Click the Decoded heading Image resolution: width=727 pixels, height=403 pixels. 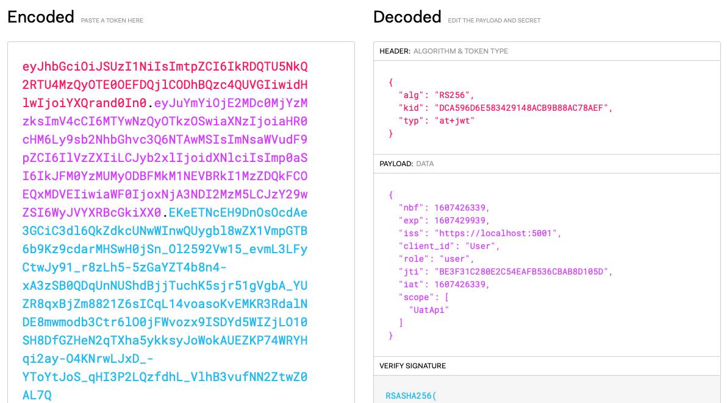coord(407,17)
